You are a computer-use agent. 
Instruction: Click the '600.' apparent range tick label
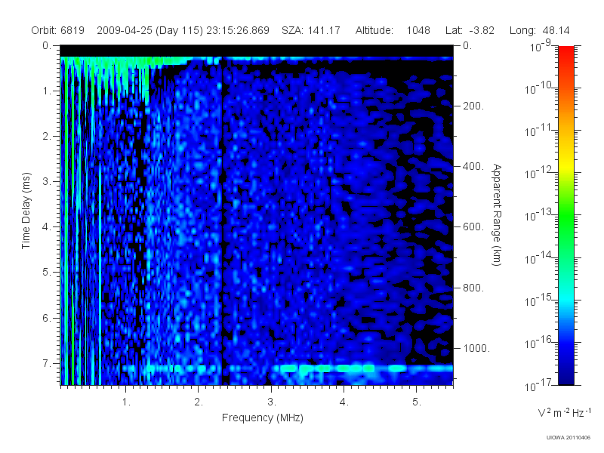coord(473,227)
